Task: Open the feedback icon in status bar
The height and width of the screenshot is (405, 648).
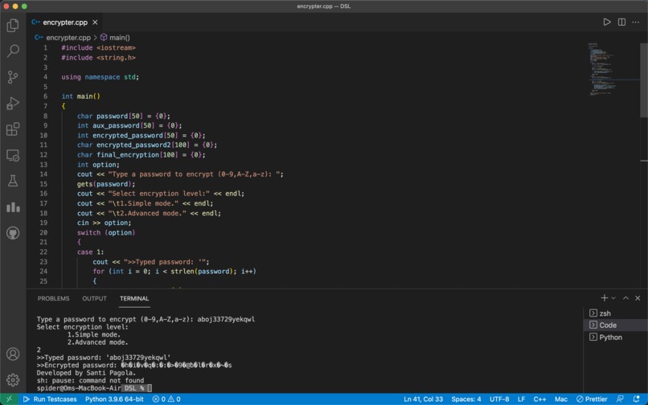Action: pyautogui.click(x=620, y=399)
